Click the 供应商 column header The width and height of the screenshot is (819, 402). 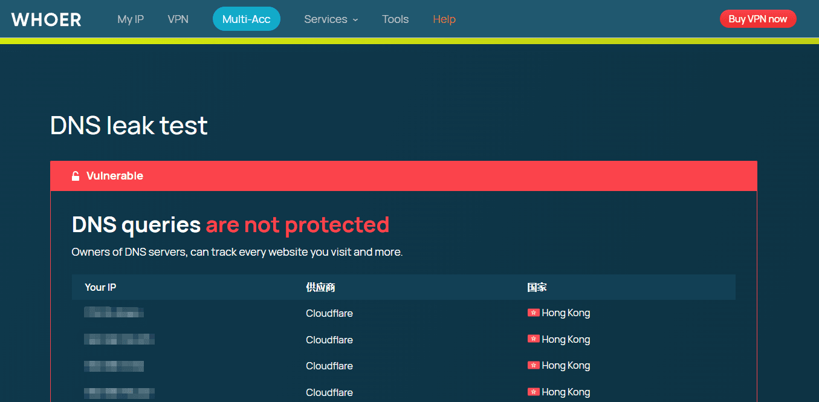coord(320,287)
